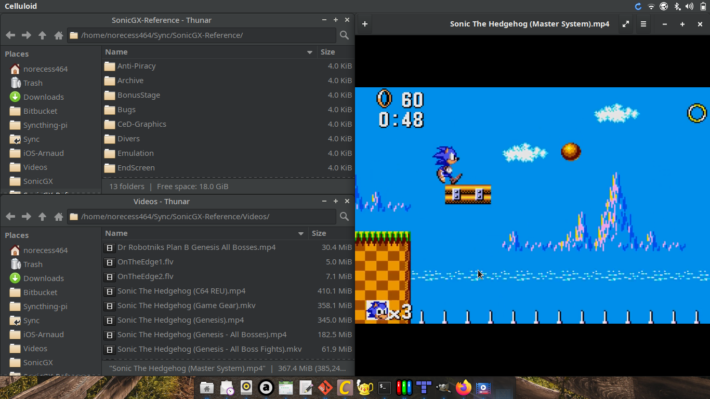Select the Divers folder
Viewport: 710px width, 399px height.
228,139
